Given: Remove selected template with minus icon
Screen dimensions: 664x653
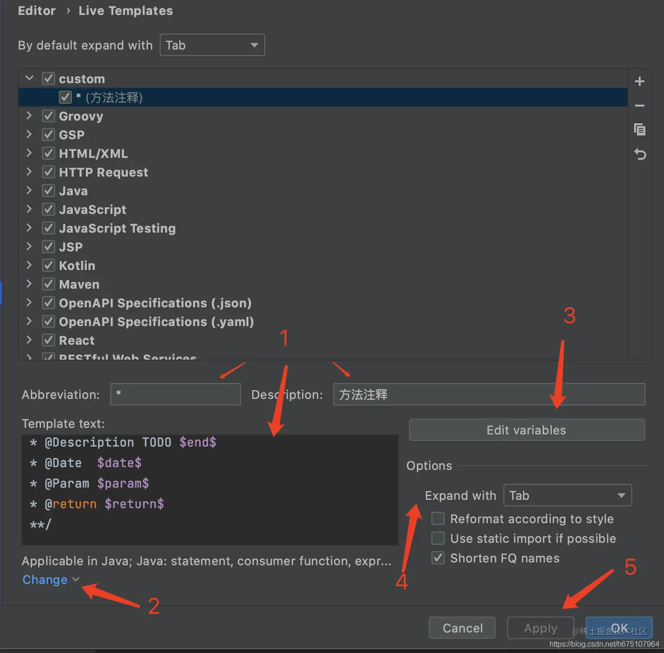Looking at the screenshot, I should (640, 106).
